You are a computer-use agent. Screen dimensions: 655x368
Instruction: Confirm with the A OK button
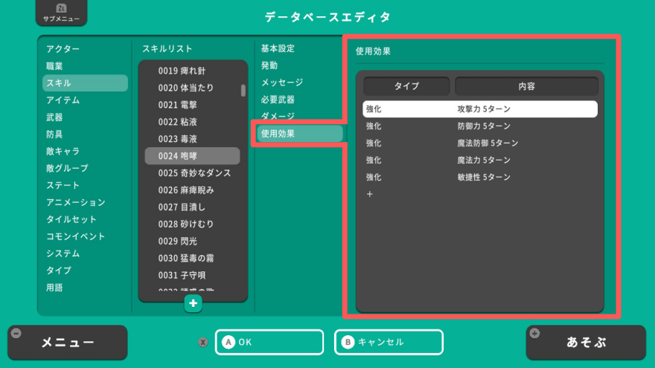(269, 342)
